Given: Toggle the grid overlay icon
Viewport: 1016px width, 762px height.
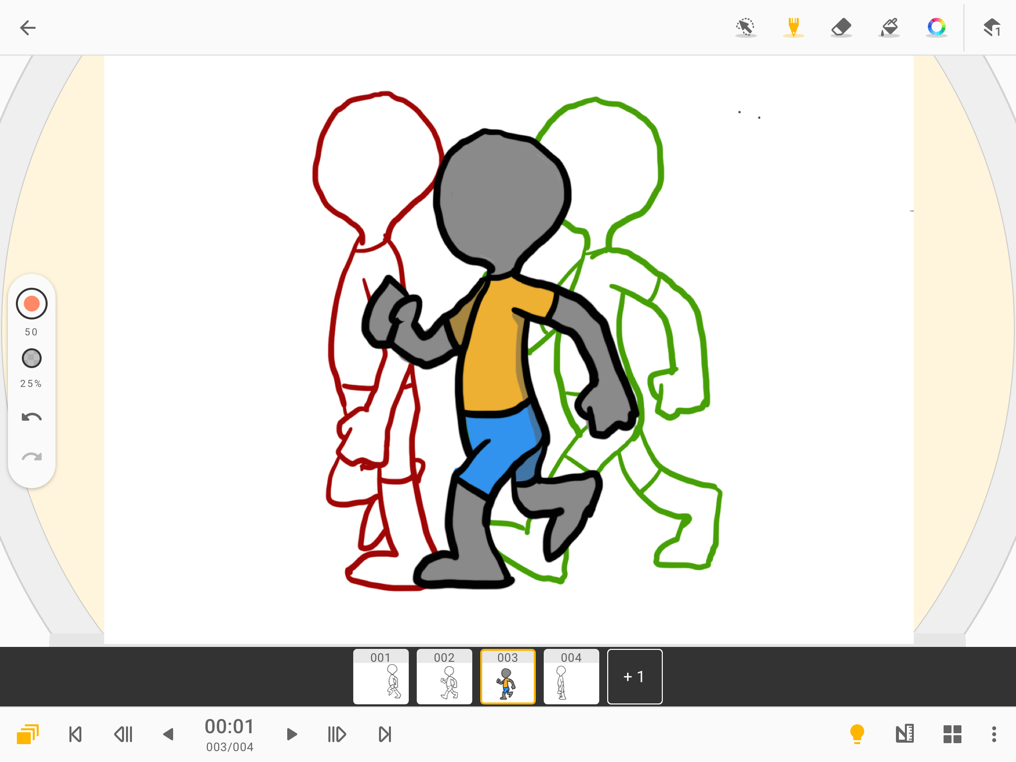Looking at the screenshot, I should (x=952, y=734).
